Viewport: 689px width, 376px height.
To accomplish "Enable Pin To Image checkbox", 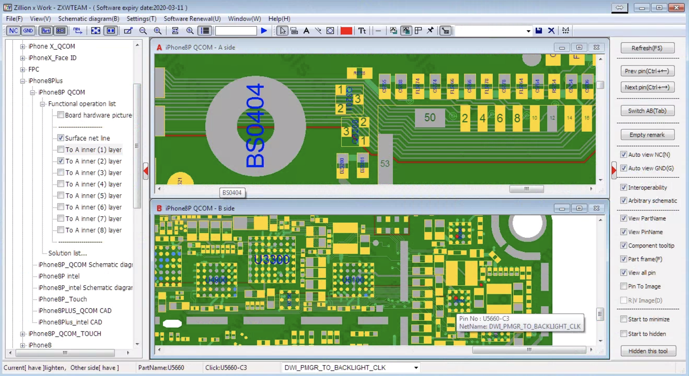I will 624,286.
